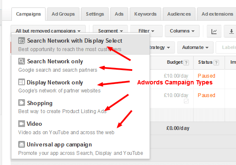Click 'Best way to create Product Listing Ads'
The image size is (236, 165).
[x=62, y=111]
